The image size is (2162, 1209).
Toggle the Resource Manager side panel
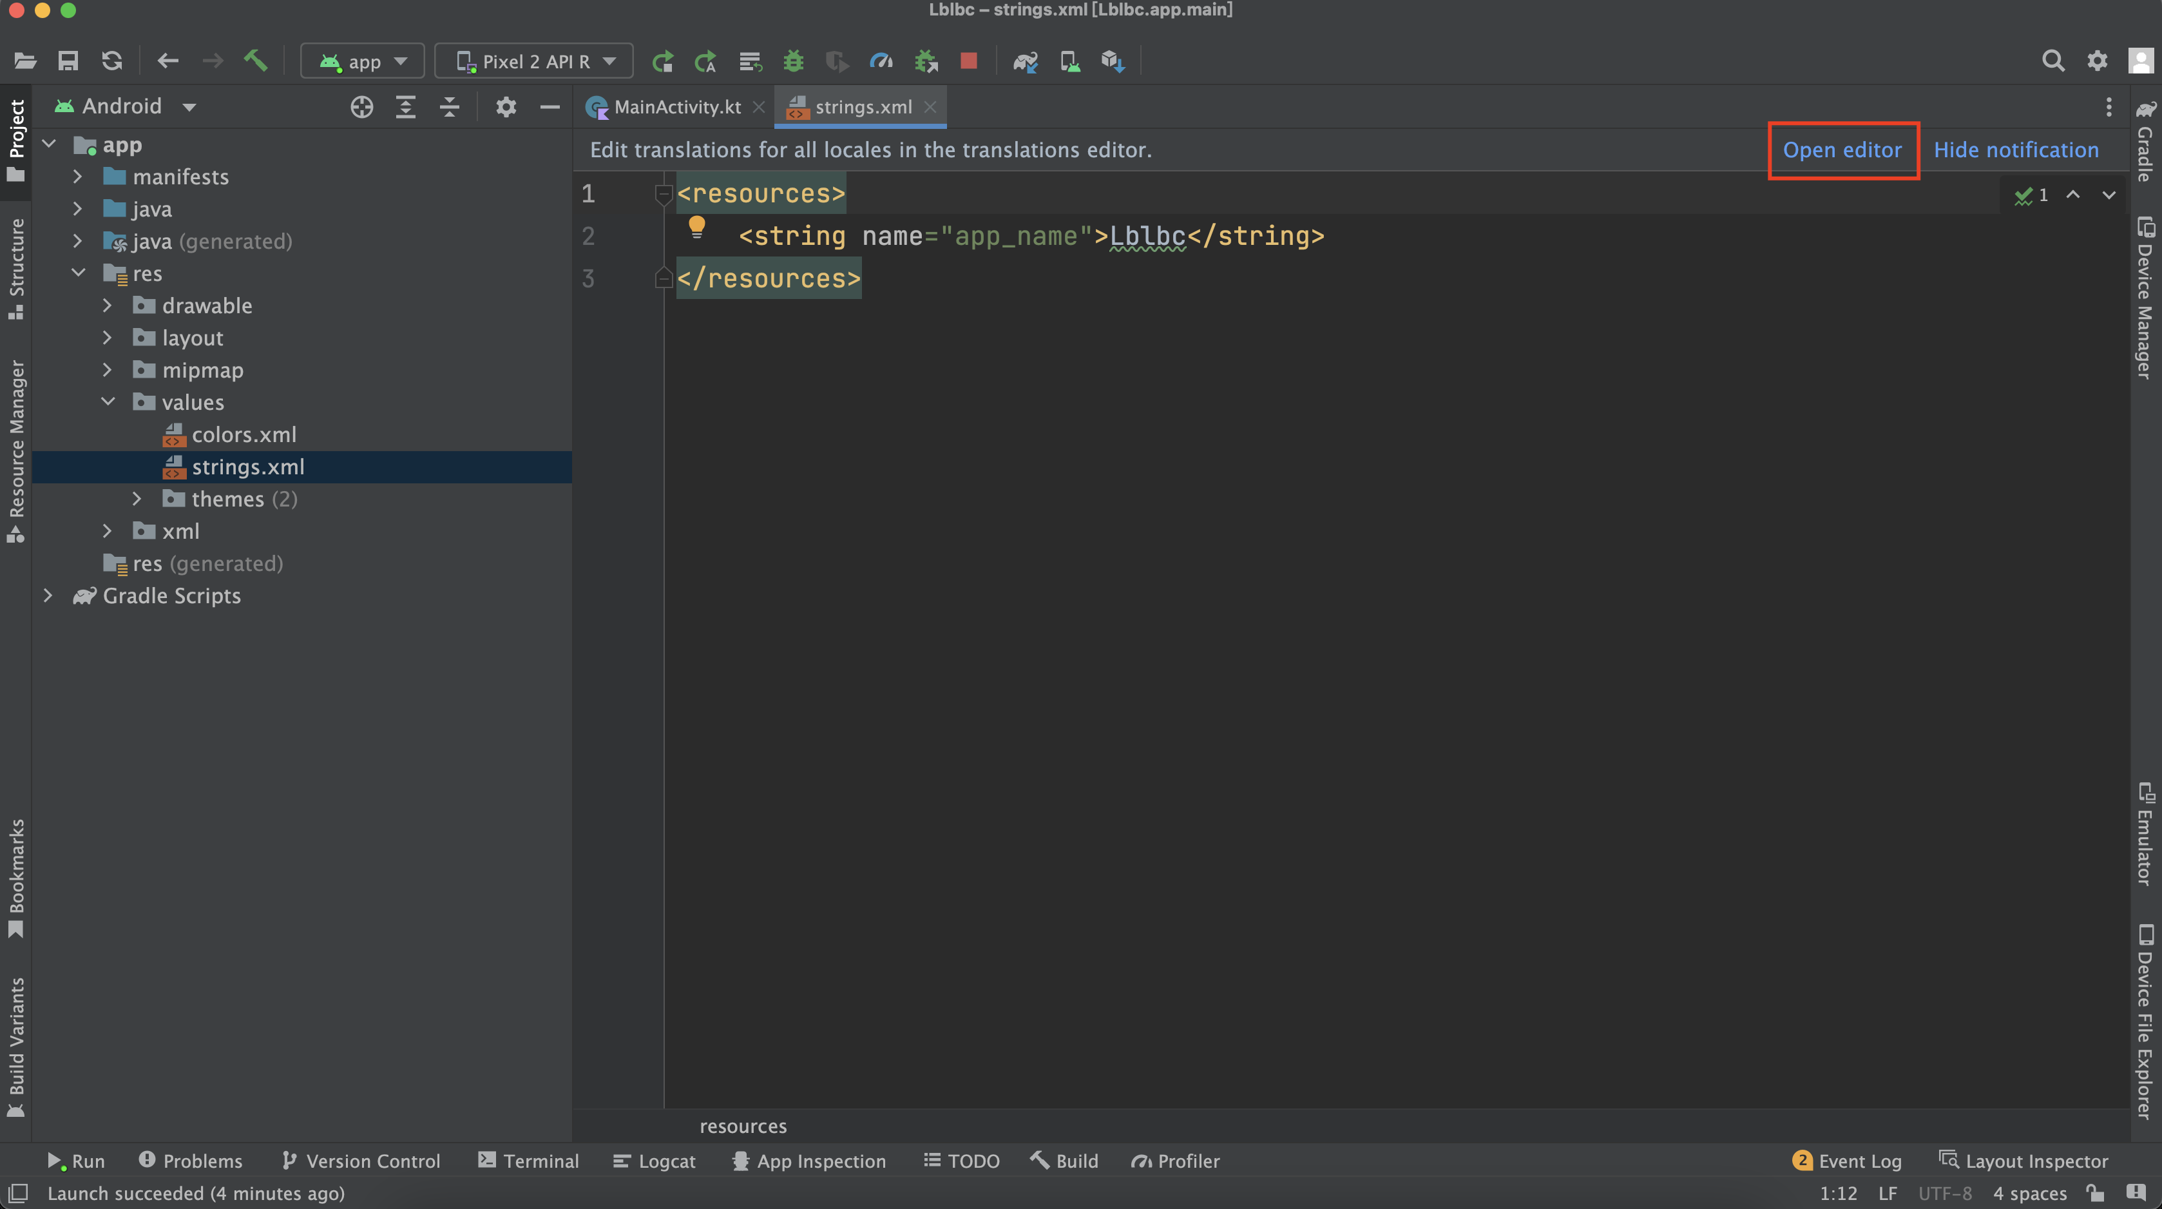point(16,449)
